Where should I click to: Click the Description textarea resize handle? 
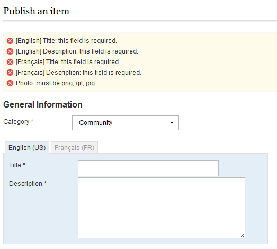pyautogui.click(x=243, y=235)
